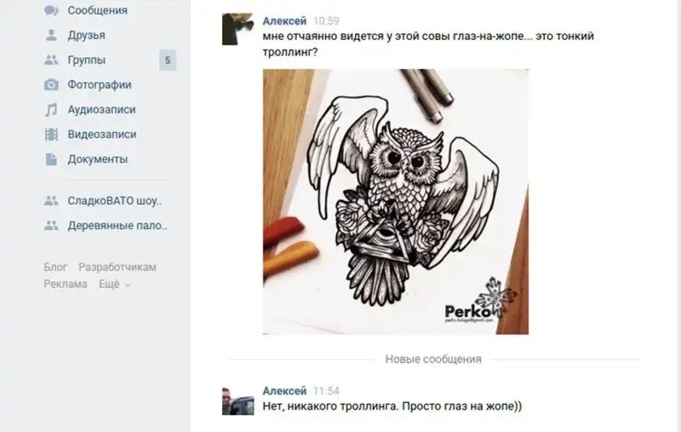Click the Группы counter badge showing 5
Screen dimensions: 681x432
[168, 60]
